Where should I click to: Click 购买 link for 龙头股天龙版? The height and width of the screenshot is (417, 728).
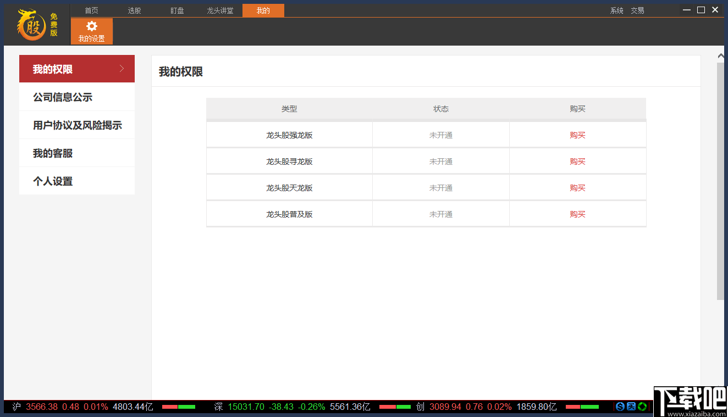(578, 188)
